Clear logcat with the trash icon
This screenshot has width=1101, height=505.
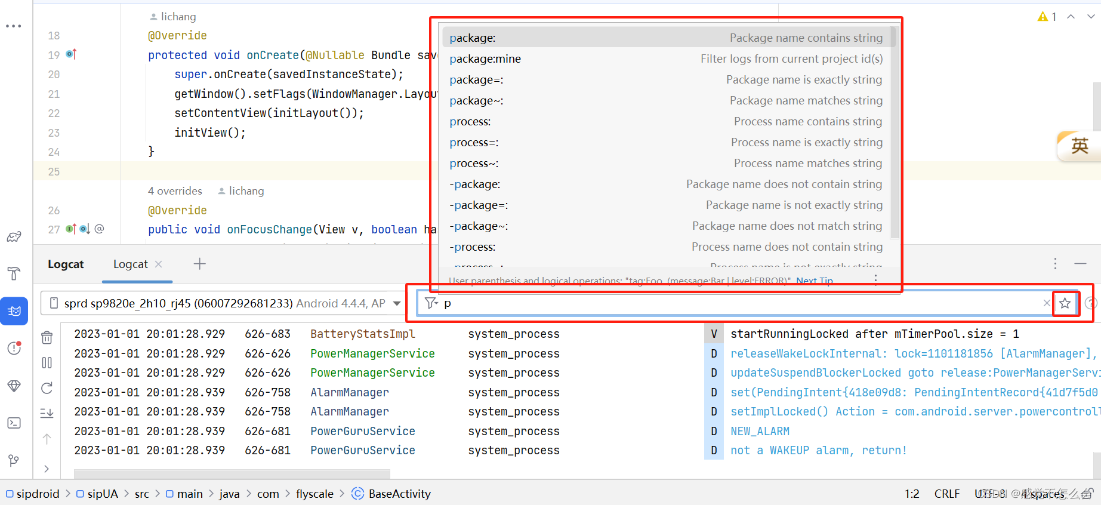pyautogui.click(x=47, y=337)
